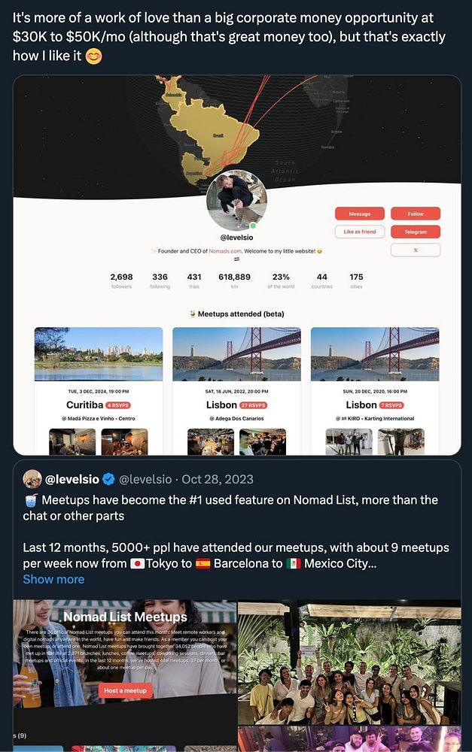
Task: Open the Telegram button
Action: point(416,232)
